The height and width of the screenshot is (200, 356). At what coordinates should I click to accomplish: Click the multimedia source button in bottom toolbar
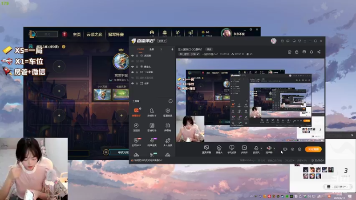pos(244,149)
